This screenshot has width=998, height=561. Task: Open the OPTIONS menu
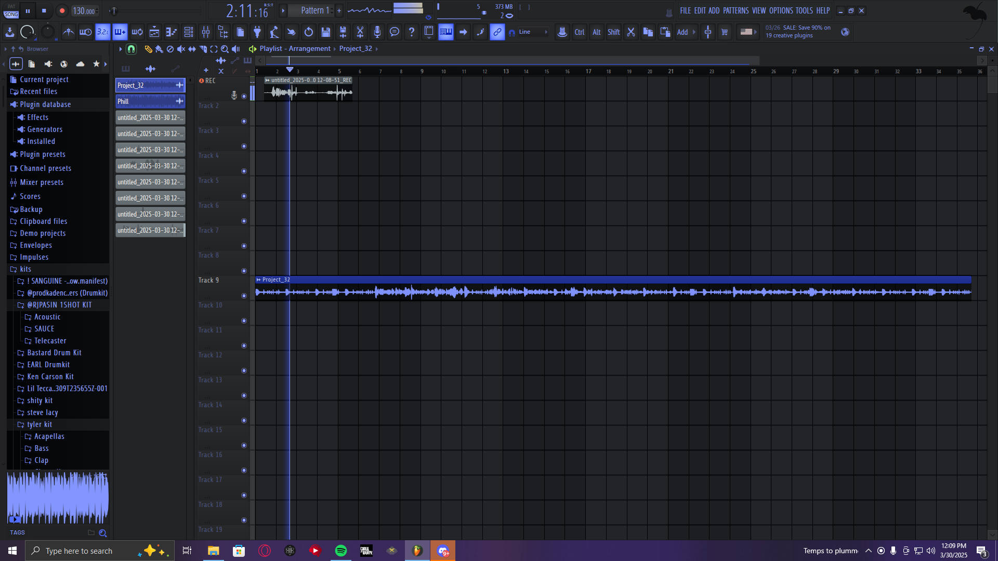(x=781, y=10)
